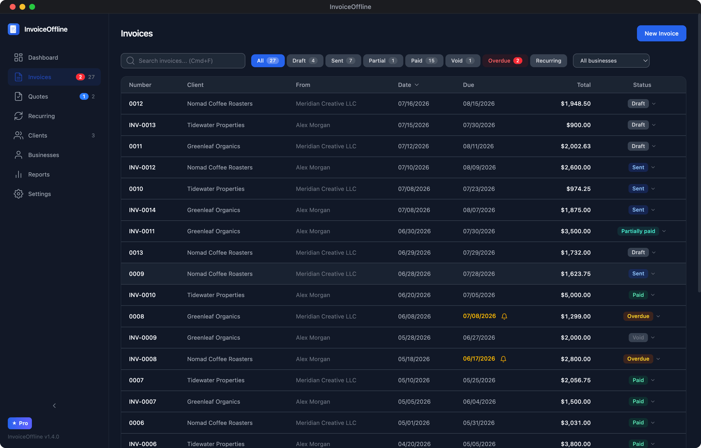Click Tidewater Properties on invoice 0007
Viewport: 701px width, 448px height.
[216, 380]
